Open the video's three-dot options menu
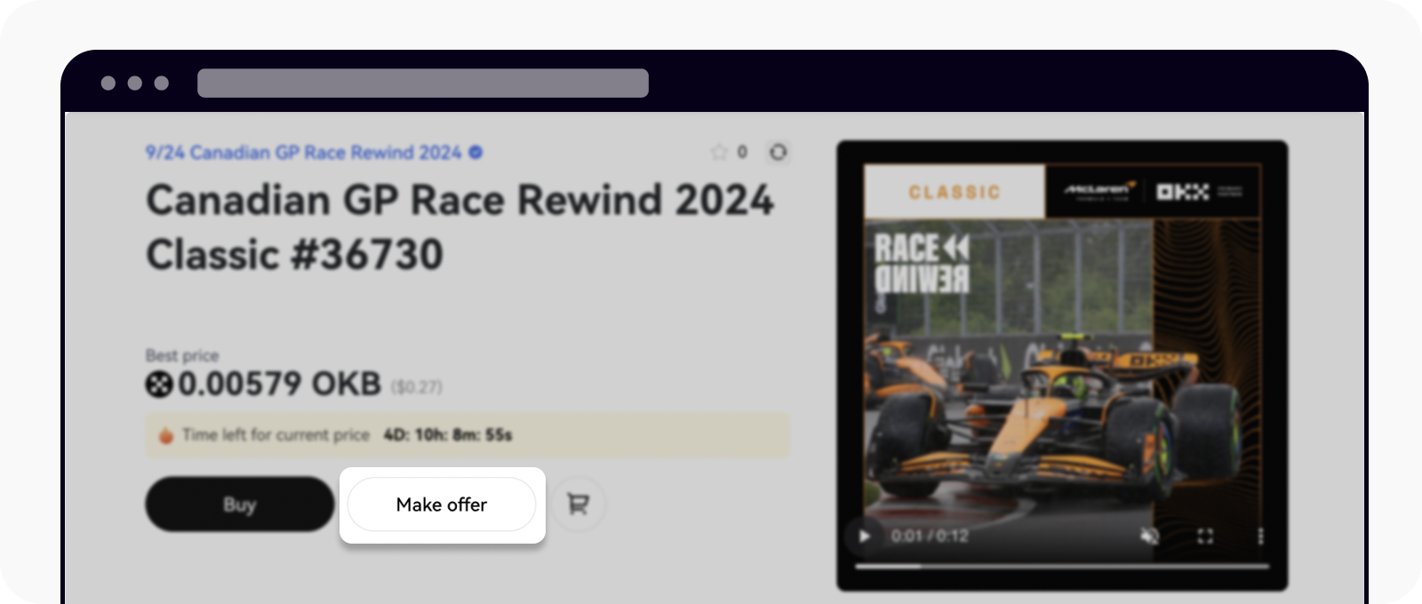 tap(1260, 536)
